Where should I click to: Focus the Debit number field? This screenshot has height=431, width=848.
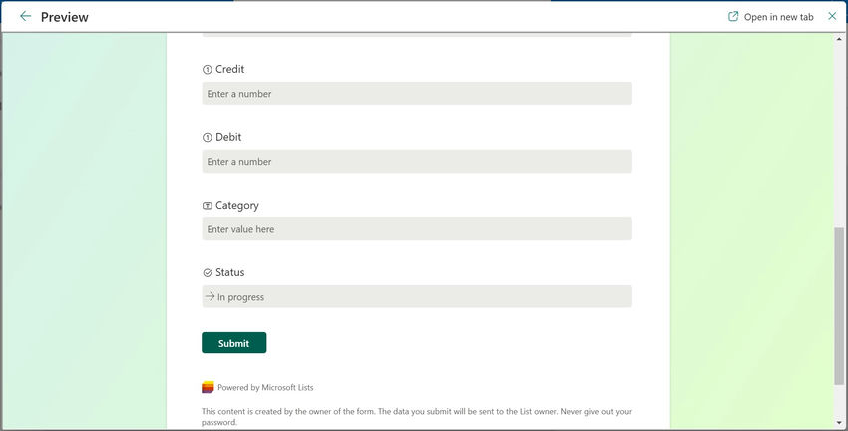tap(416, 162)
